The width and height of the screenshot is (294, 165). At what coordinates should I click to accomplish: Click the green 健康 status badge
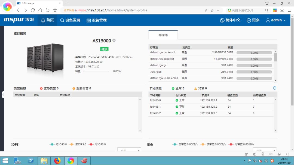pos(104,49)
